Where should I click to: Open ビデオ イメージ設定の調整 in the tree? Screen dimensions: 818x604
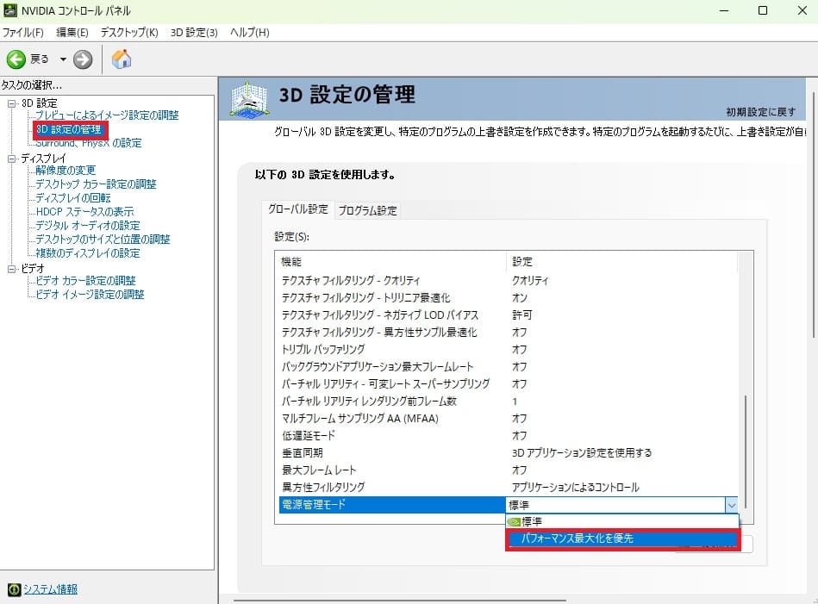point(90,295)
